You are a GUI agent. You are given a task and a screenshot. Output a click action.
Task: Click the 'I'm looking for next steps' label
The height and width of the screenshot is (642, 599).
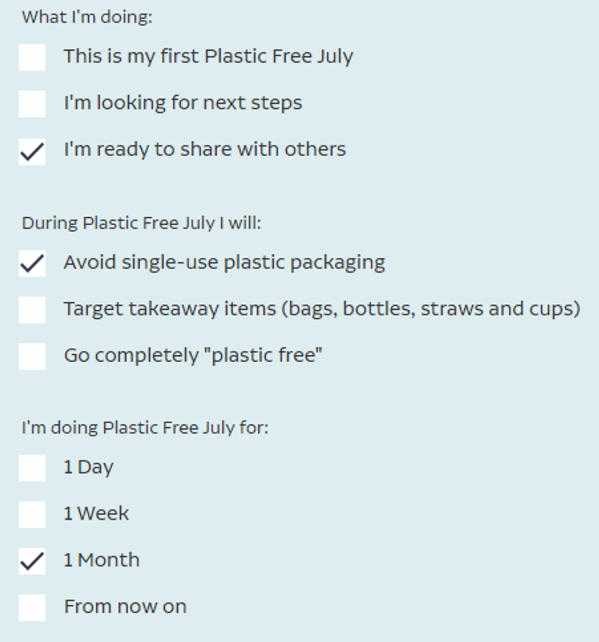183,103
